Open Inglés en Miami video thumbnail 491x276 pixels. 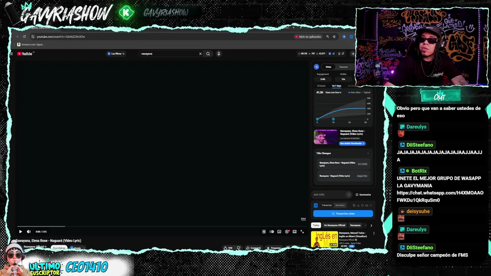point(325,239)
